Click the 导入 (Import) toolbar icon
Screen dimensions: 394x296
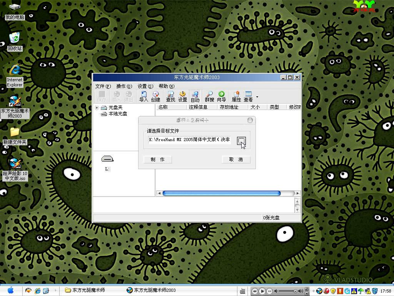[x=144, y=97]
